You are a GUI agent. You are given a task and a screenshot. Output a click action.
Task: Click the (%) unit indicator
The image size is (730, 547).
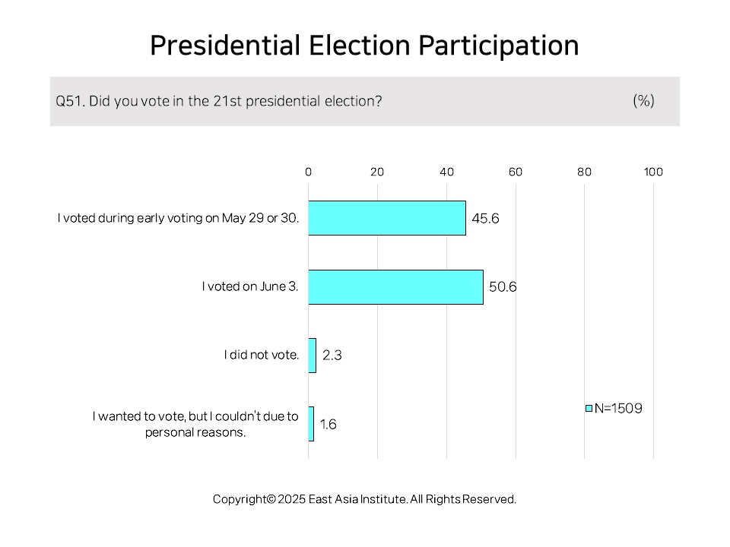(644, 100)
